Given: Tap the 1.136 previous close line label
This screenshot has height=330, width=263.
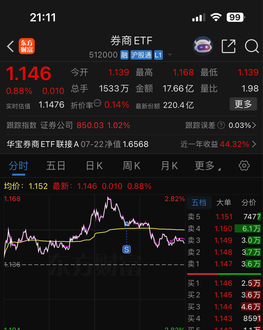Looking at the screenshot, I should (x=12, y=265).
